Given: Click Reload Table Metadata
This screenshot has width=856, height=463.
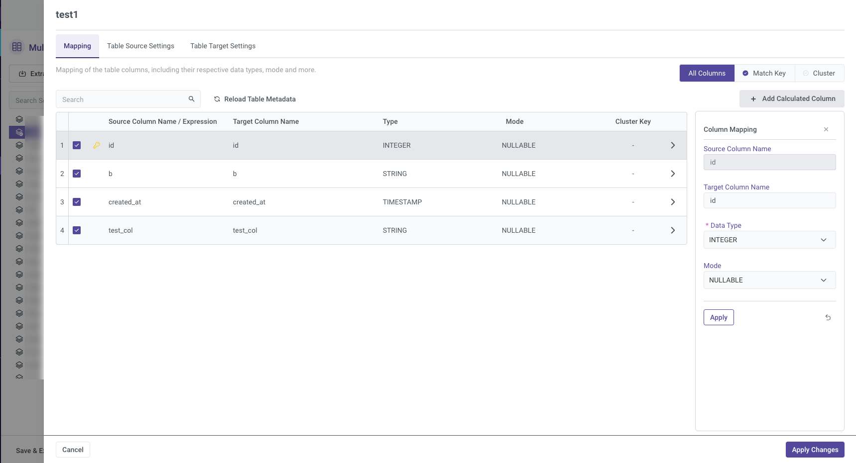Looking at the screenshot, I should pyautogui.click(x=255, y=99).
